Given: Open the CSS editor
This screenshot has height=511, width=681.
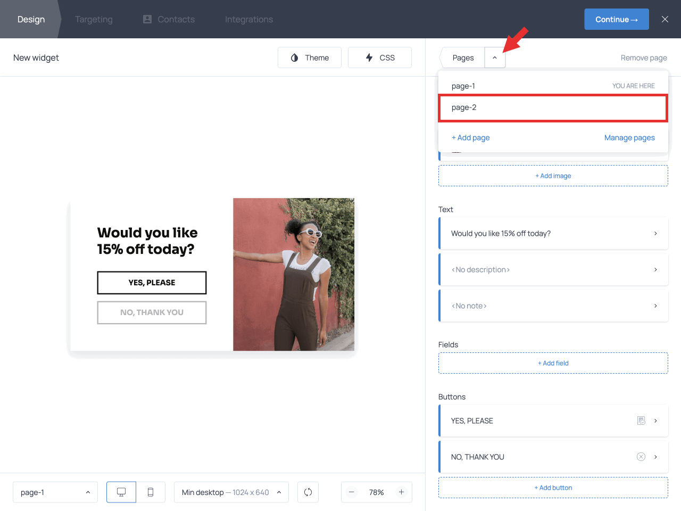Looking at the screenshot, I should click(x=380, y=57).
